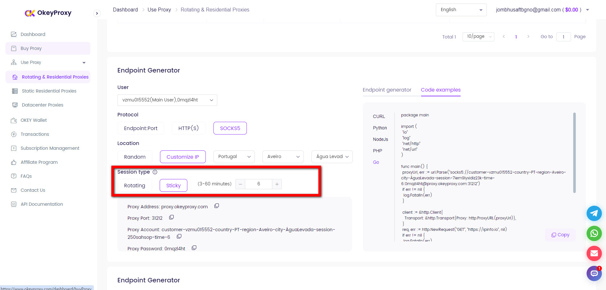Screen dimensions: 606x290
Task: Copy the Proxy Password value
Action: point(194,248)
